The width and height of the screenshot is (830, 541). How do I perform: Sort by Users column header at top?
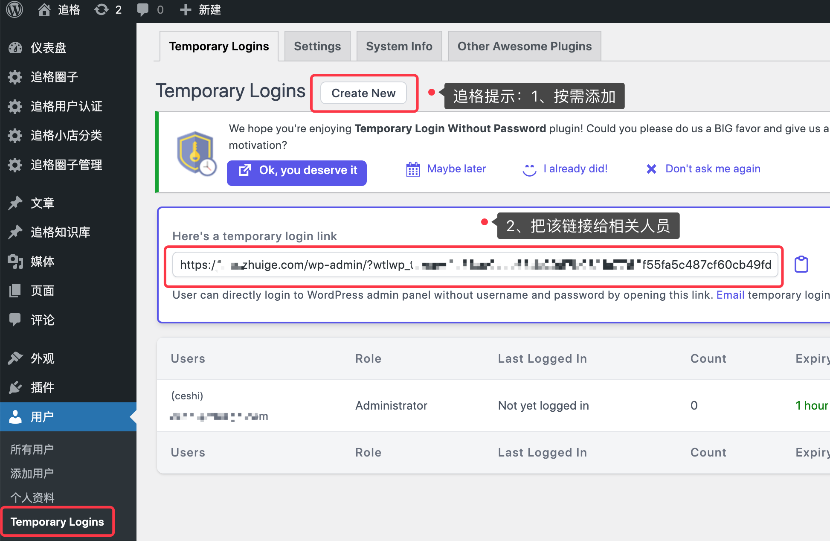point(188,359)
